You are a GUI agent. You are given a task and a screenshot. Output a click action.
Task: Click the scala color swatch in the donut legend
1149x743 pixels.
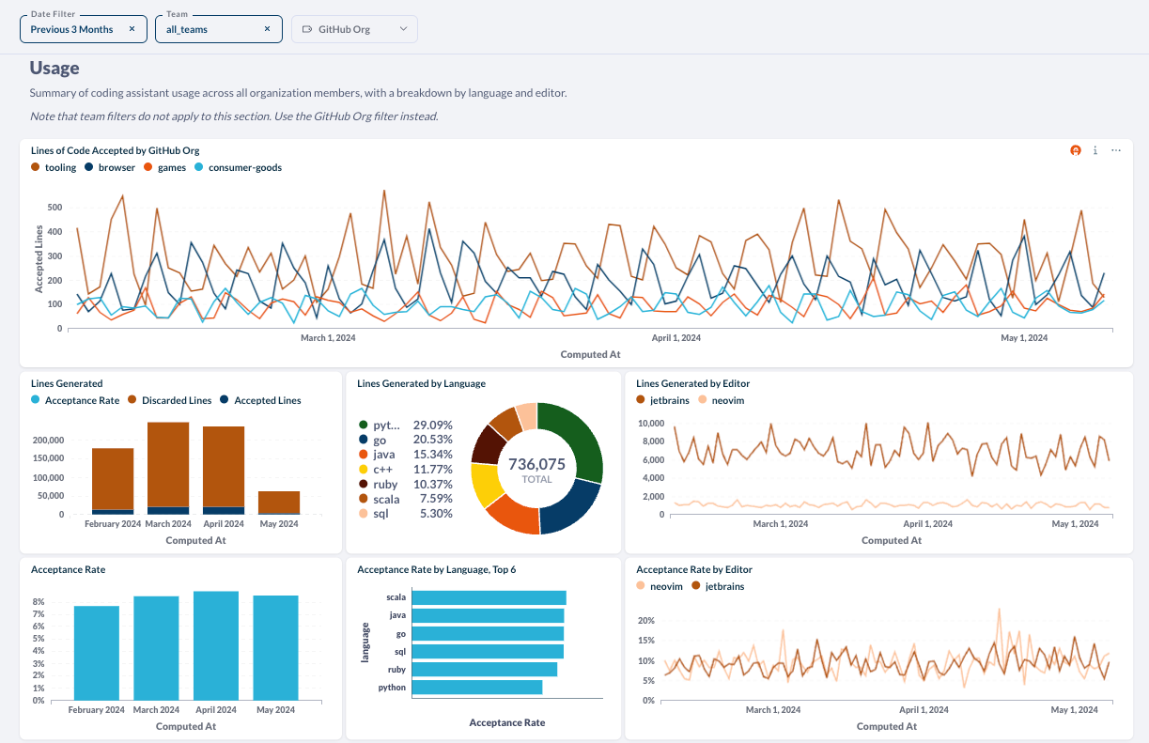point(363,498)
